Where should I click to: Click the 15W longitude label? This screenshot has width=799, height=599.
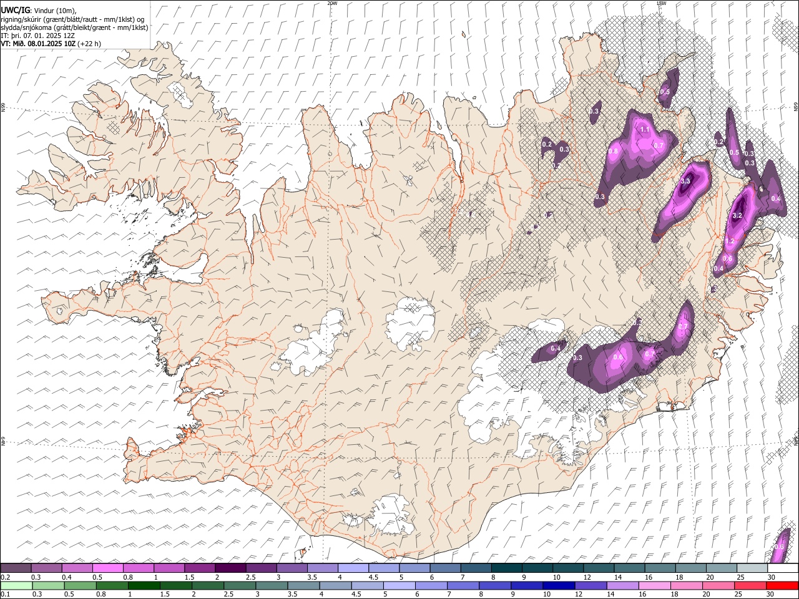click(x=660, y=3)
